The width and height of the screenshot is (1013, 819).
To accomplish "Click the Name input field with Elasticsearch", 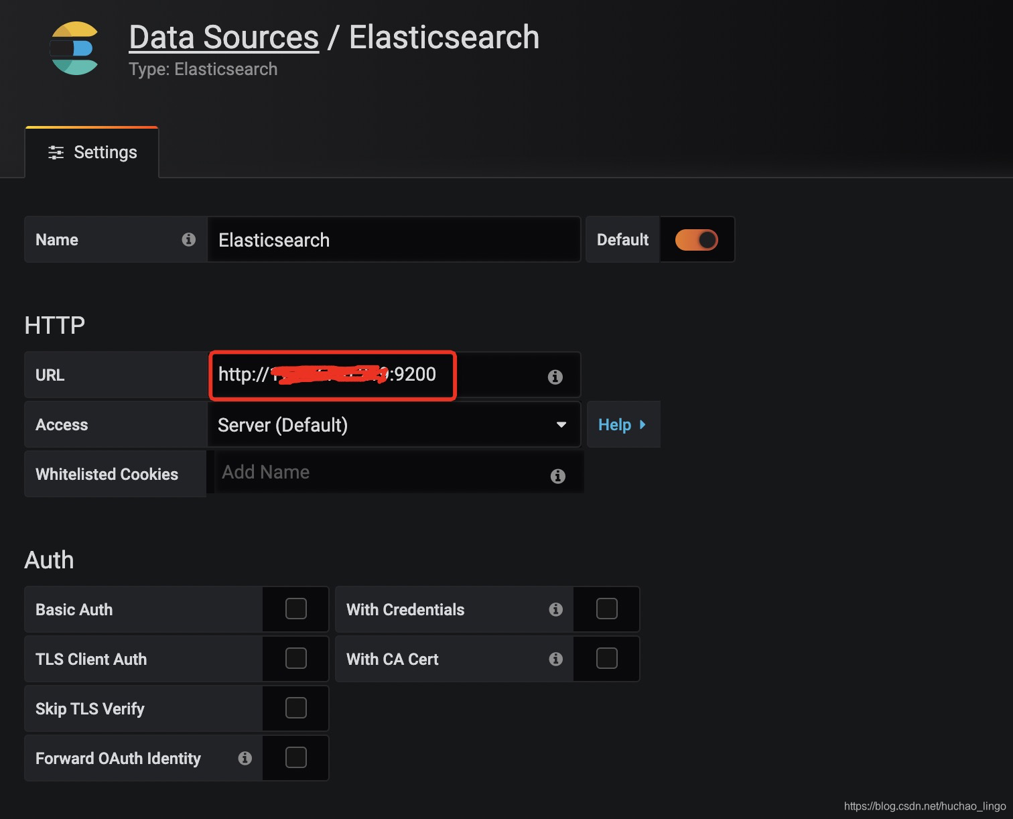I will [x=394, y=239].
